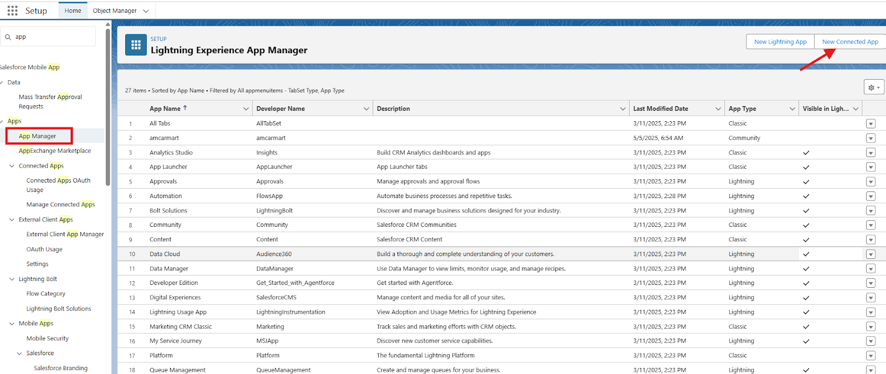Click the Get_Started_with_Agentforce developer name

(x=295, y=283)
